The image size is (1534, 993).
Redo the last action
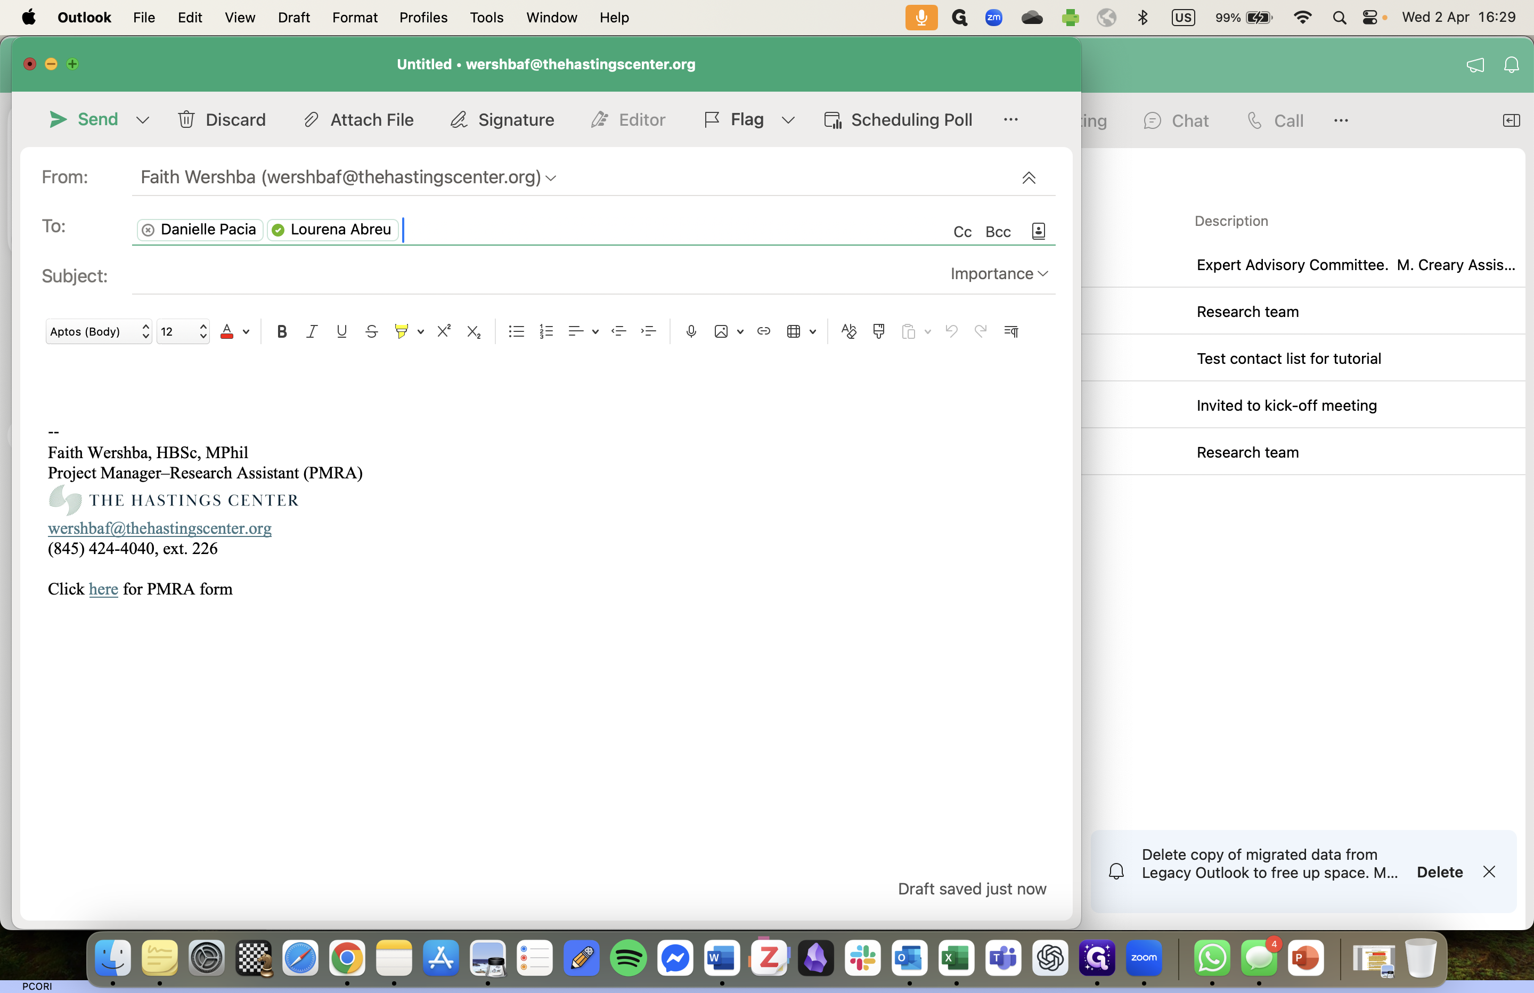(x=981, y=331)
